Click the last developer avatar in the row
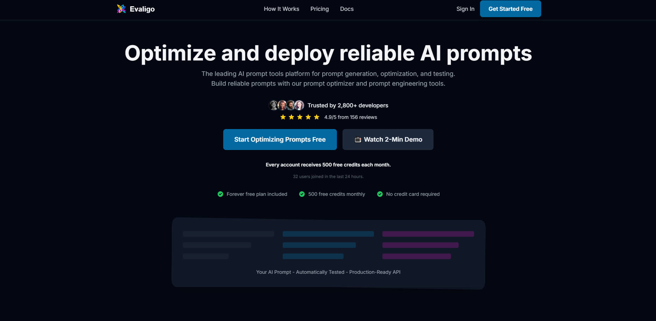 pyautogui.click(x=299, y=105)
